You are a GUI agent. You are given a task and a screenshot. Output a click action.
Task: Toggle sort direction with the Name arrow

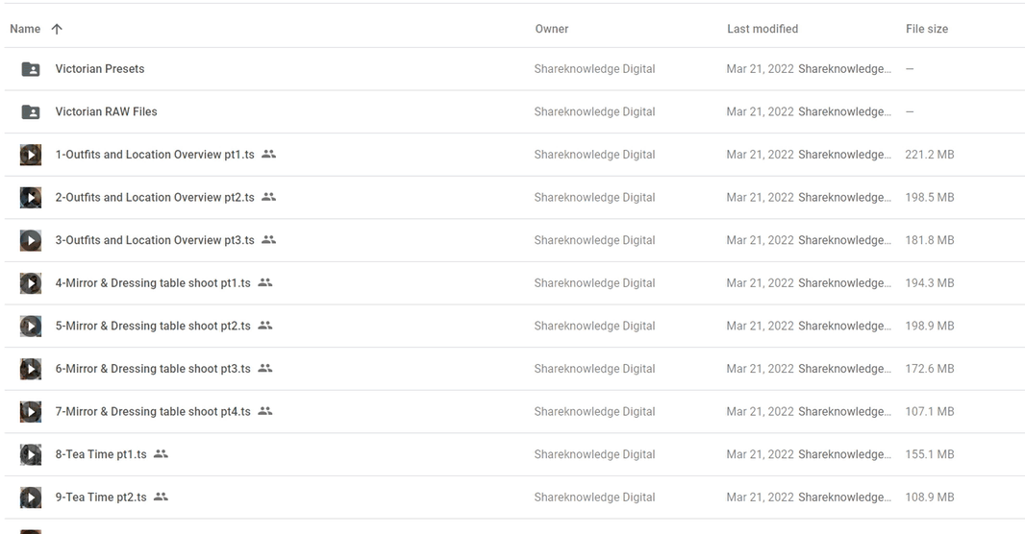(57, 29)
